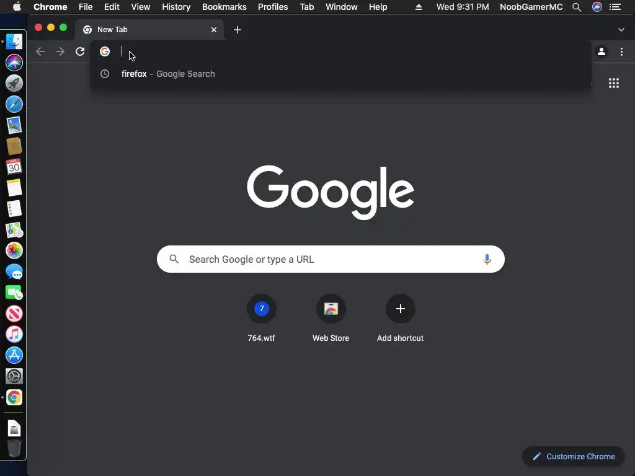This screenshot has width=635, height=476.
Task: Open the Tab menu
Action: point(306,7)
